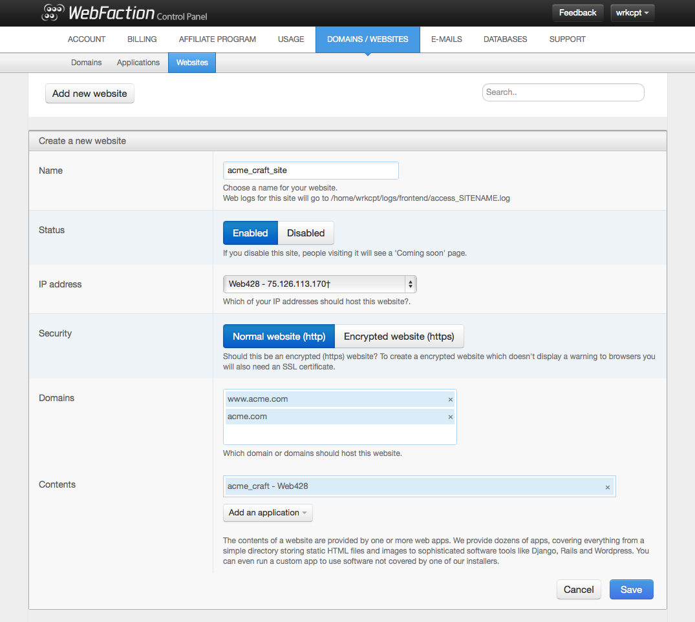Remove acme_craft - Web428 application with its x

coord(608,487)
